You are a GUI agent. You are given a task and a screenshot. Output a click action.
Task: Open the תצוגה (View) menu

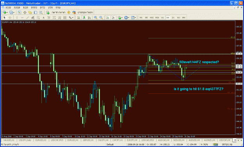pos(17,7)
